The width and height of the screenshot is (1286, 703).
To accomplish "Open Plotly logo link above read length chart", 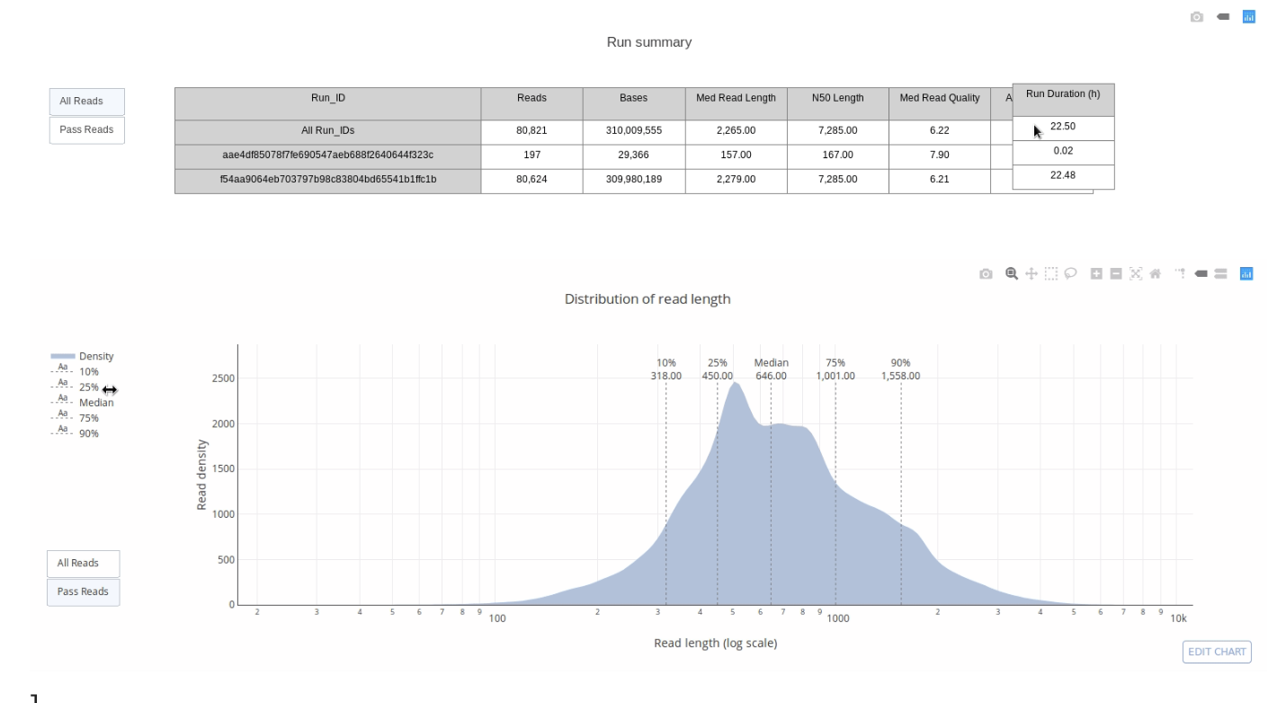I will tap(1248, 274).
